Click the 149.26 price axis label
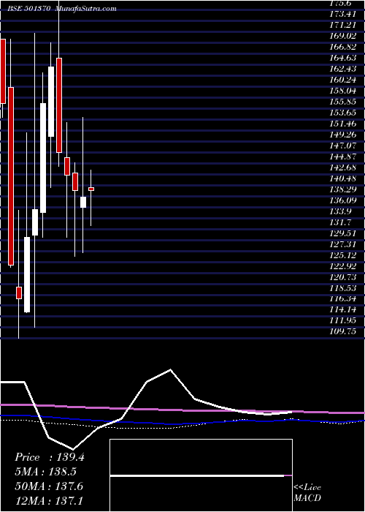365x512 pixels. (x=344, y=135)
